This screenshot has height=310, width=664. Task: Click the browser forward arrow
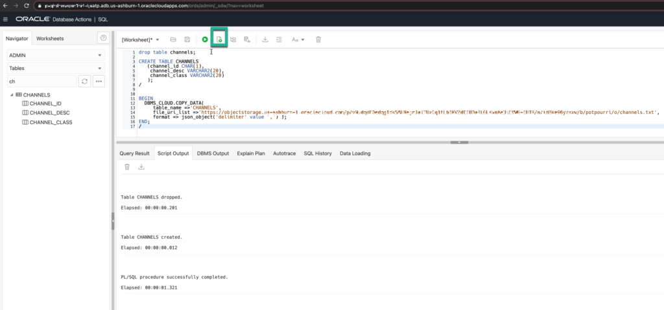[16, 6]
